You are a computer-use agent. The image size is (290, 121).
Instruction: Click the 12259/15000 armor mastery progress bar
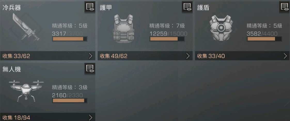(167, 39)
